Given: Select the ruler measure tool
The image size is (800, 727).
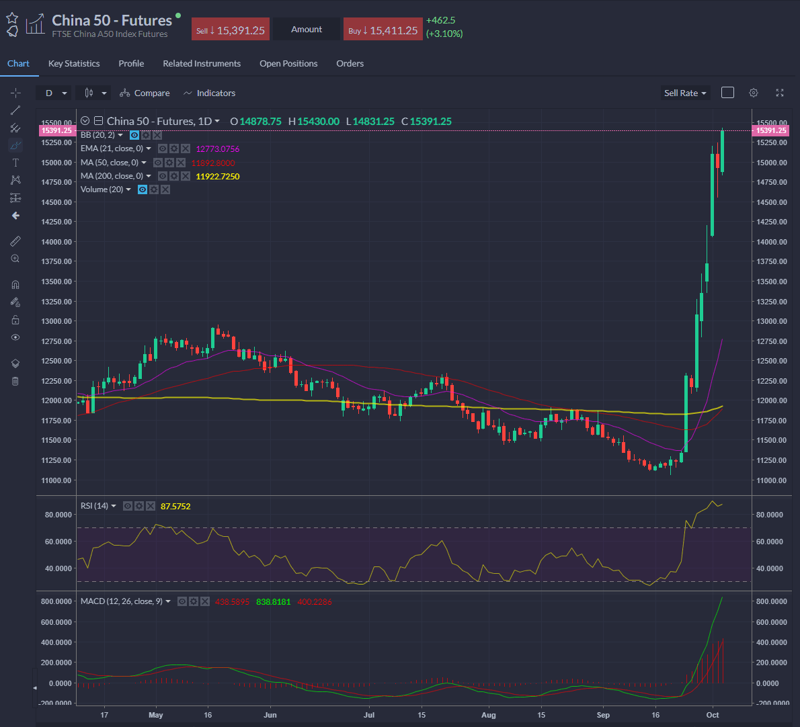Looking at the screenshot, I should [15, 241].
